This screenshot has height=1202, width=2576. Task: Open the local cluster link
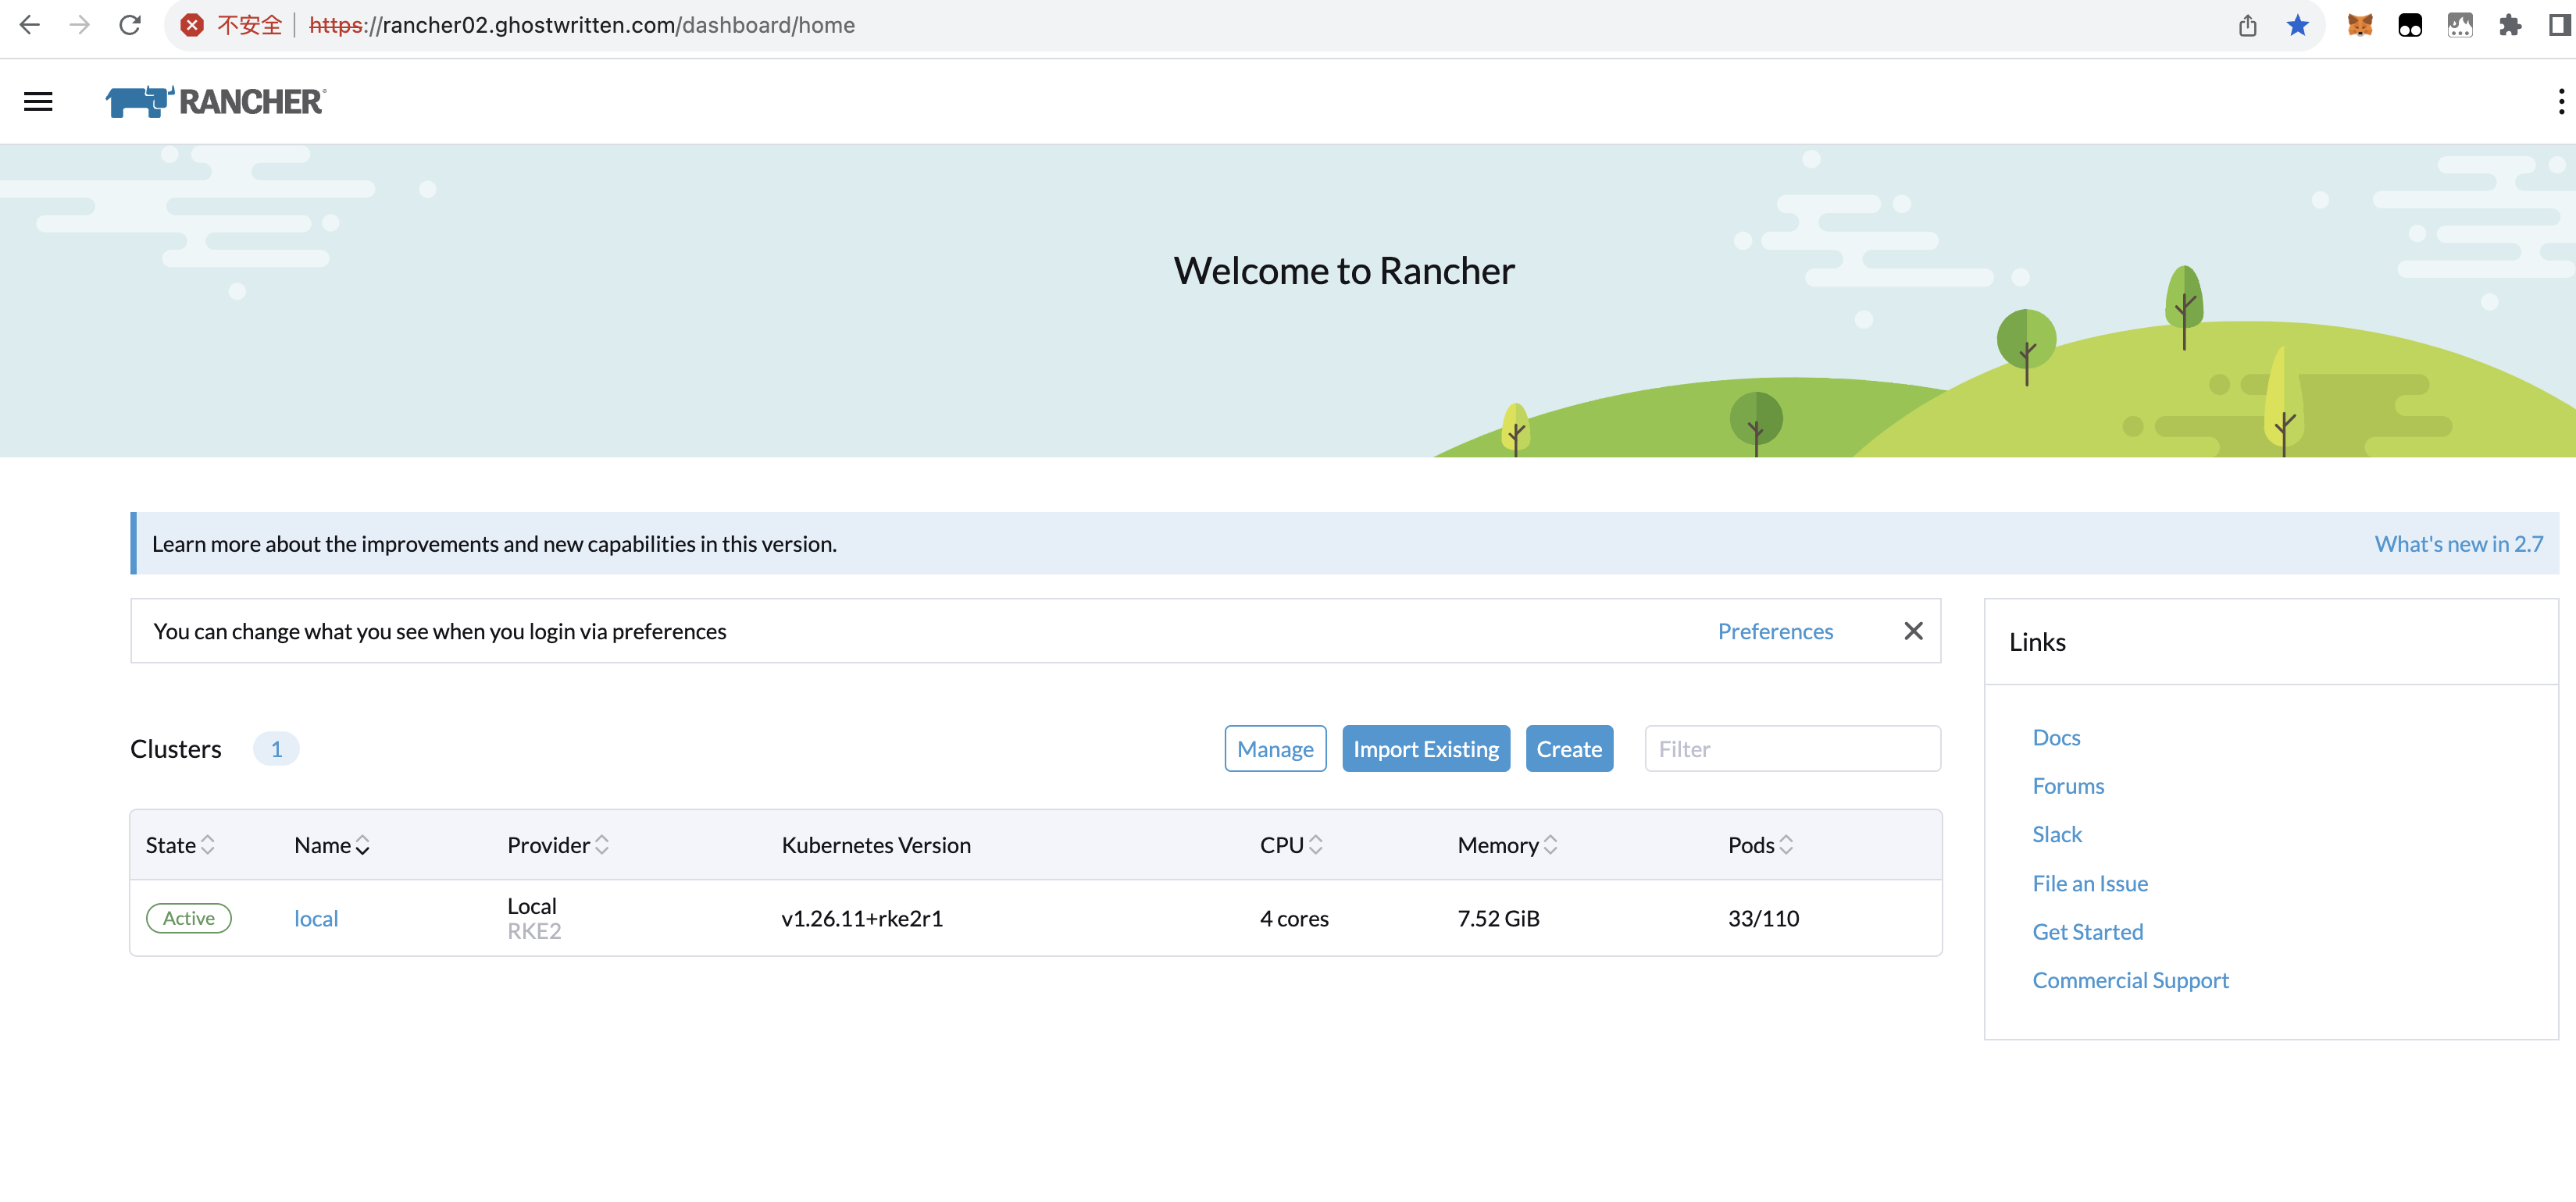(316, 918)
